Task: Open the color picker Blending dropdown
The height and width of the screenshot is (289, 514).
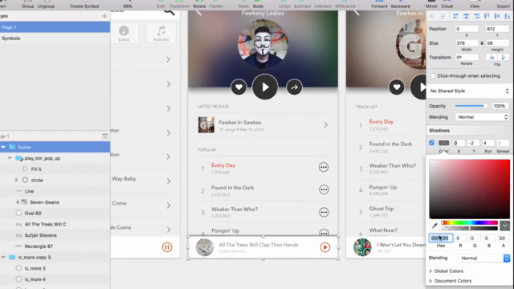Action: pyautogui.click(x=483, y=258)
